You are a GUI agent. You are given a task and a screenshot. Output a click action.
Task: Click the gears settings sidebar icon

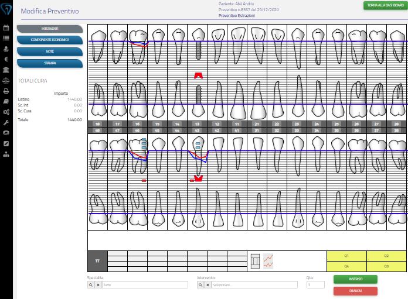pyautogui.click(x=6, y=112)
